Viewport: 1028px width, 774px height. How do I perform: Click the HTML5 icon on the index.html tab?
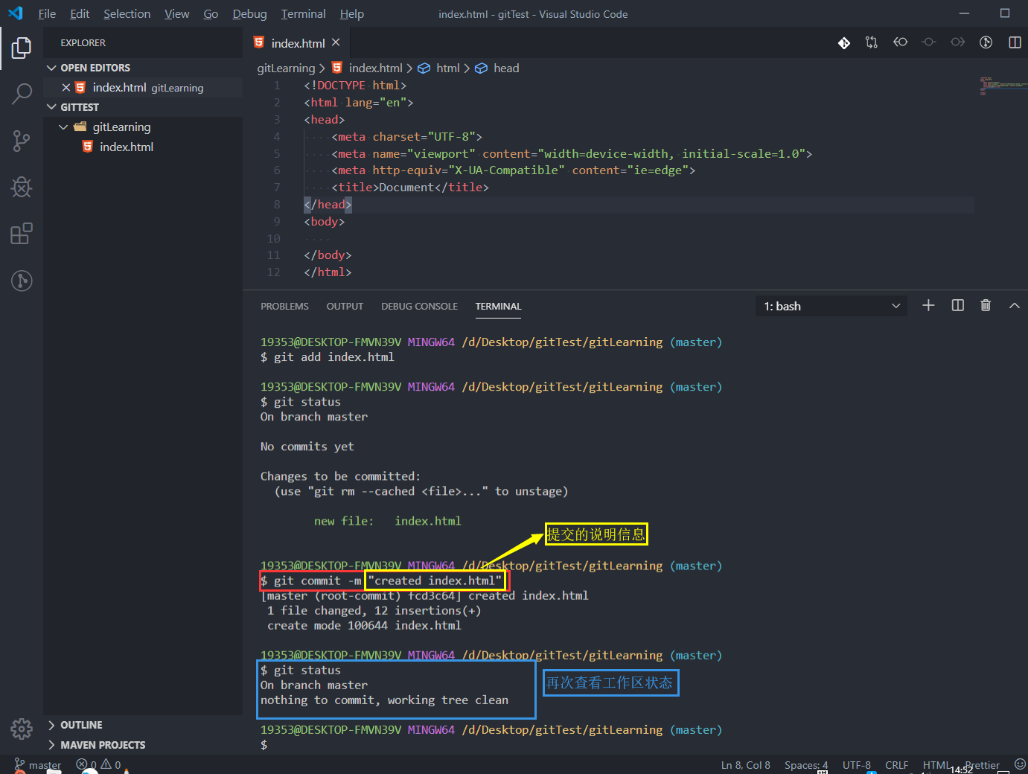pyautogui.click(x=259, y=42)
